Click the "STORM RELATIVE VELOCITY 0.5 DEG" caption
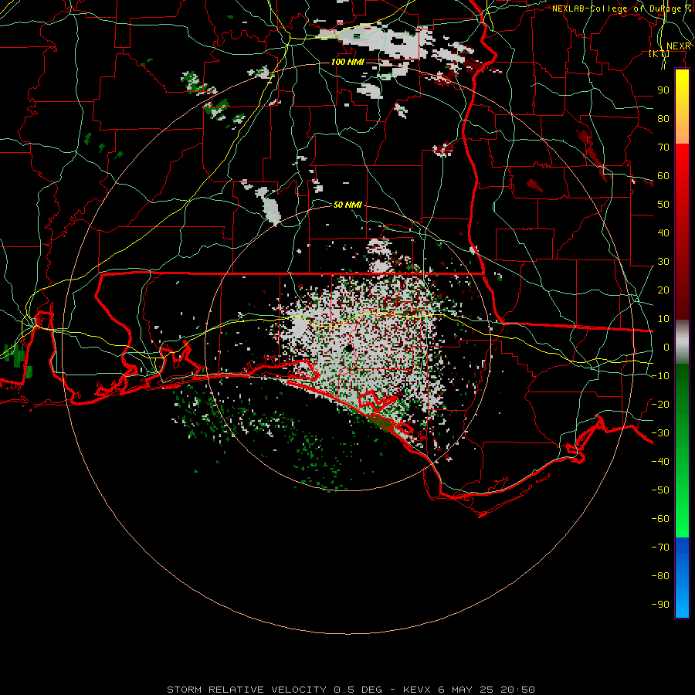This screenshot has width=695, height=695. point(274,690)
